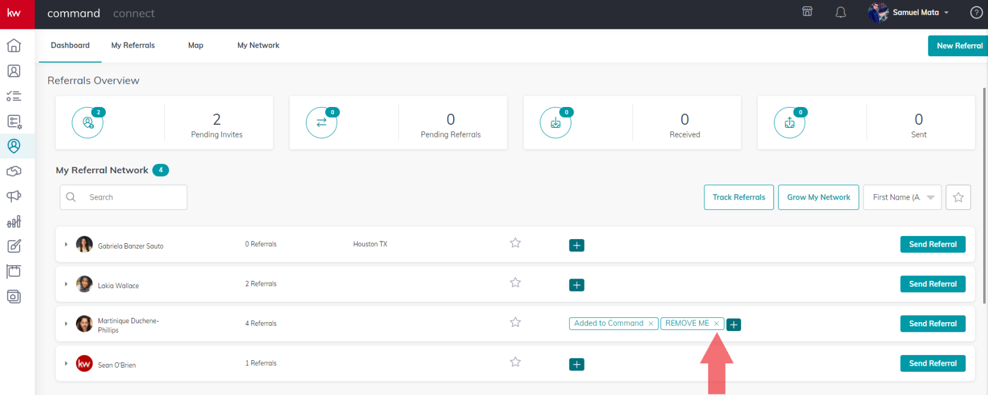Viewport: 988px width, 395px height.
Task: Open Samuel Mata profile avatar
Action: click(878, 13)
